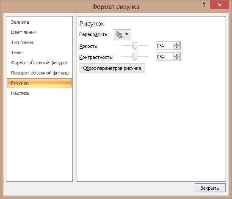
Task: Open the Формат объемной фигуры section
Action: tap(39, 63)
